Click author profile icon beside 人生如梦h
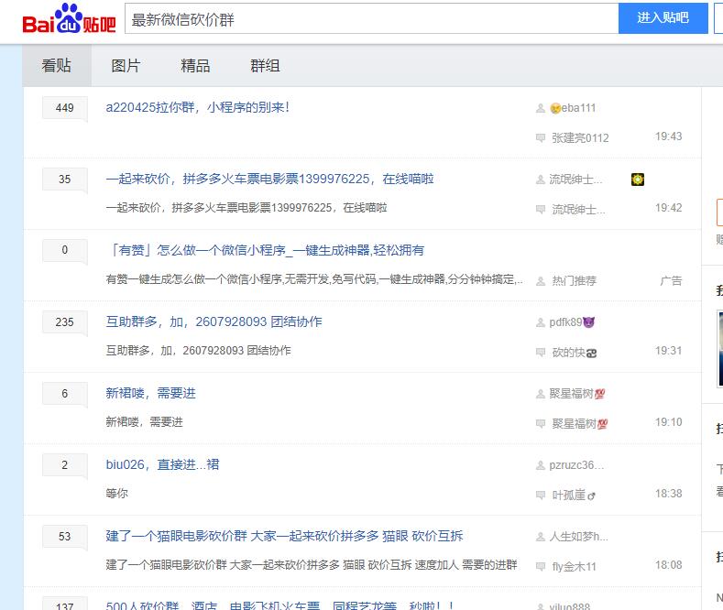The image size is (723, 610). coord(541,537)
